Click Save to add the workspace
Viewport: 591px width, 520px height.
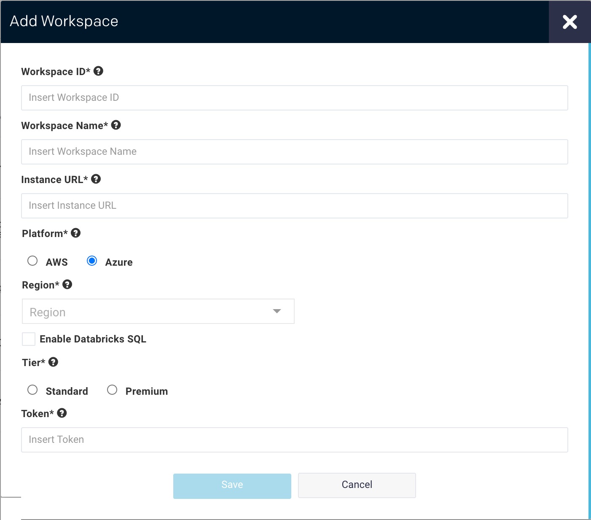(231, 485)
